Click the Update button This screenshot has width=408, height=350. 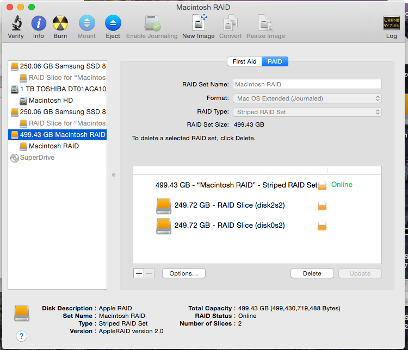coord(360,273)
